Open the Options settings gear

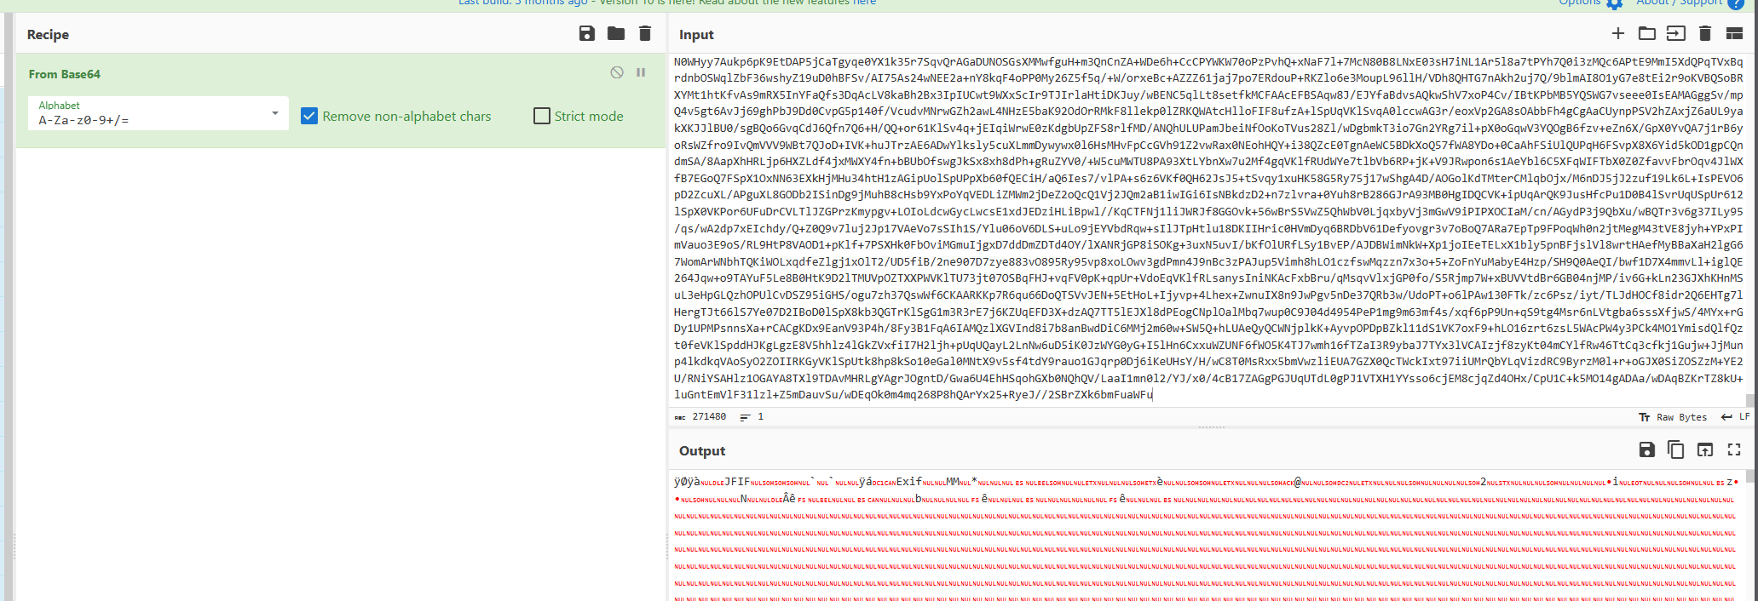tap(1614, 3)
